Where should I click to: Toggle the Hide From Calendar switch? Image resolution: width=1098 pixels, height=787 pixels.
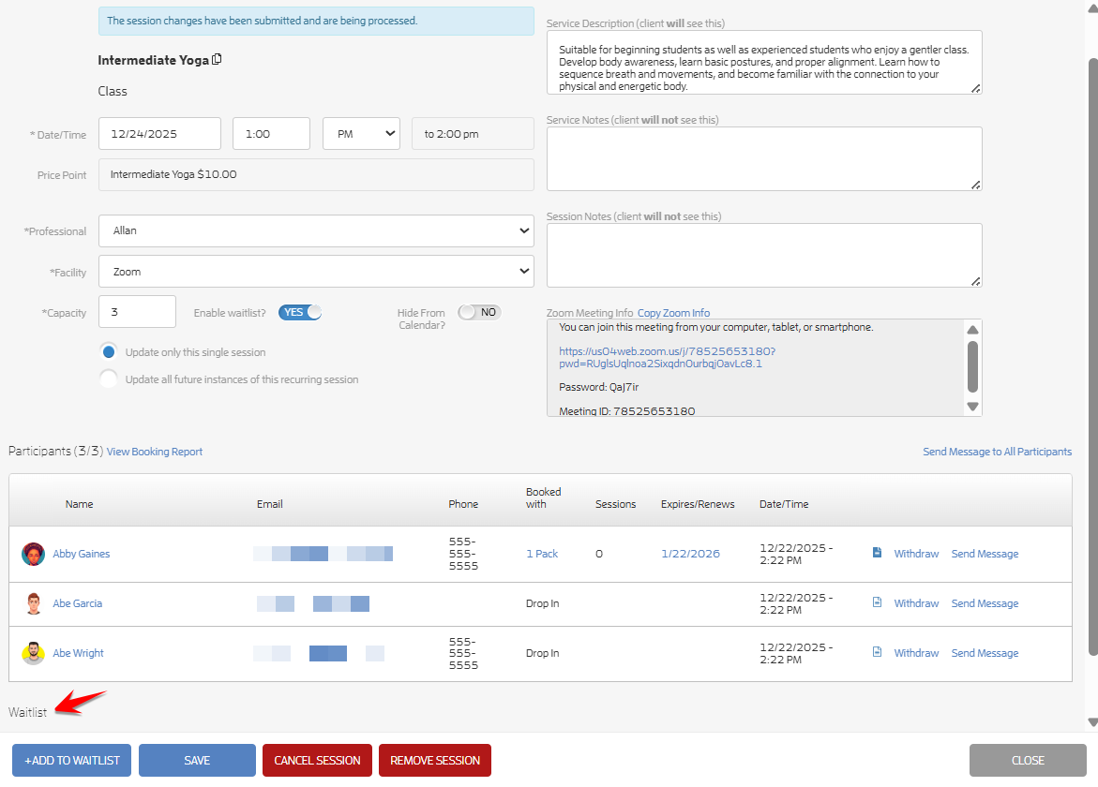pyautogui.click(x=480, y=313)
